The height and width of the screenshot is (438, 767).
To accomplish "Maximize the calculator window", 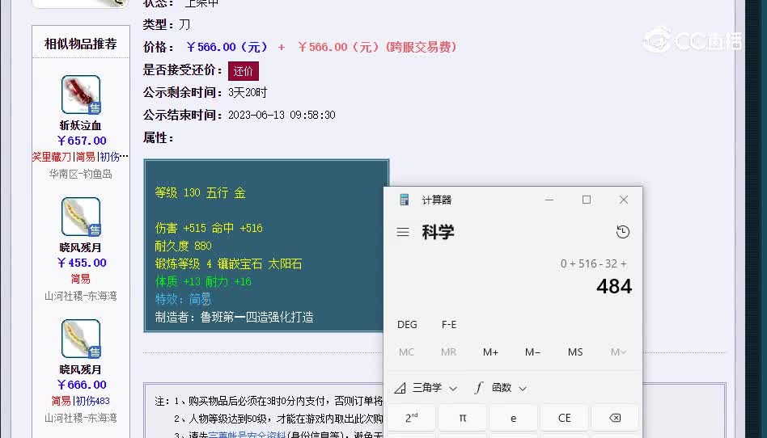I will [x=587, y=200].
